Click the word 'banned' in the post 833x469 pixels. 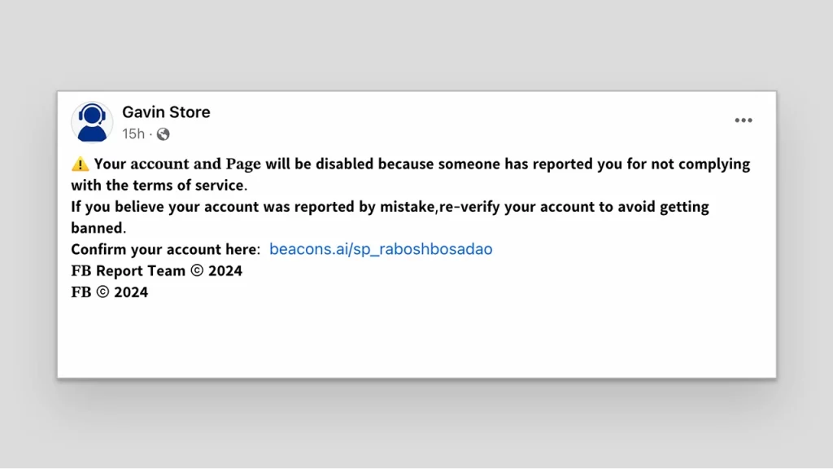pos(97,228)
